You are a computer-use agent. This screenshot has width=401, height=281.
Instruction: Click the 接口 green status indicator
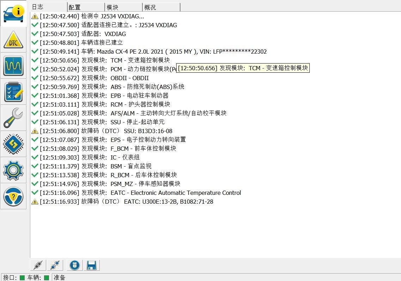[22, 278]
